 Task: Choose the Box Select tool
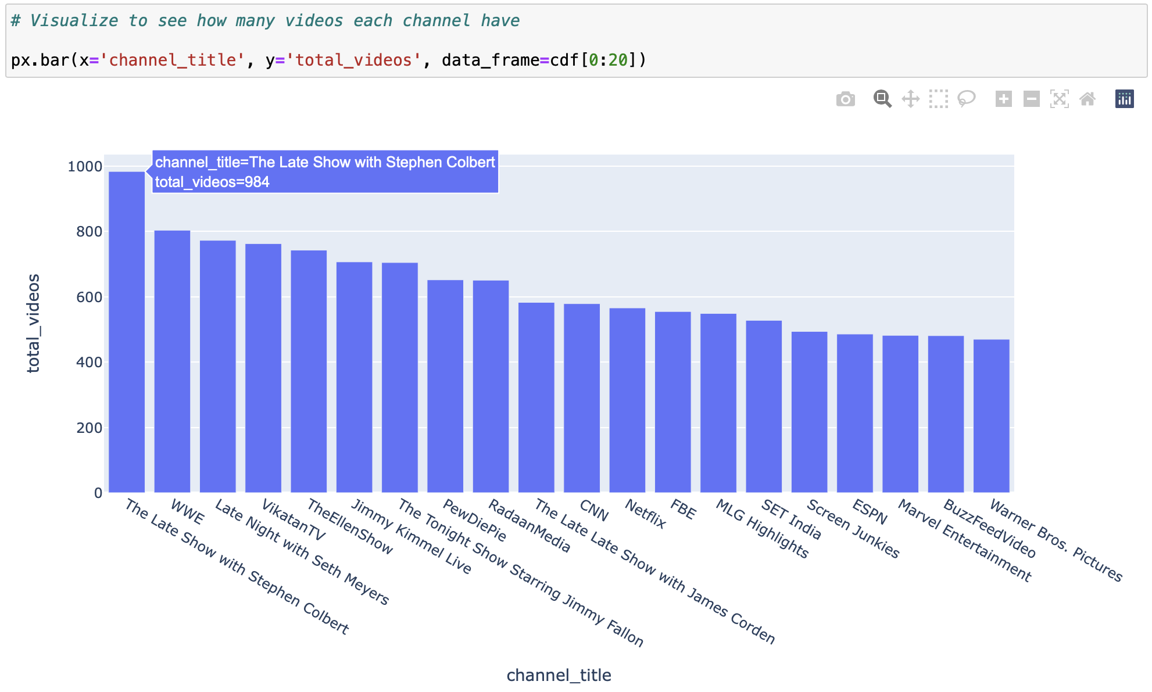point(938,99)
